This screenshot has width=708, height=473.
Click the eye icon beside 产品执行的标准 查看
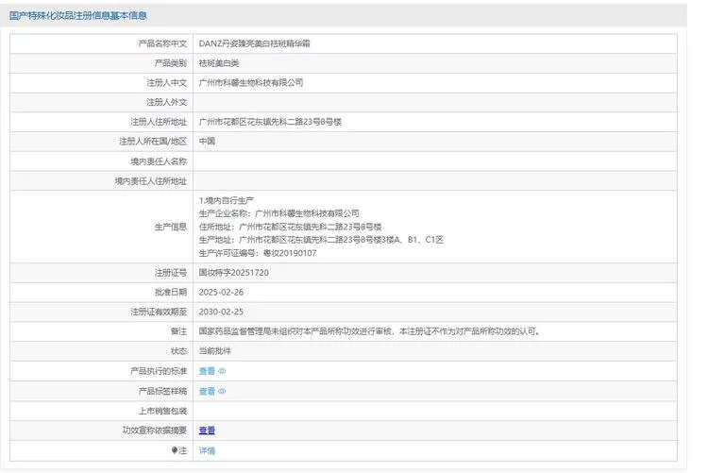(222, 371)
